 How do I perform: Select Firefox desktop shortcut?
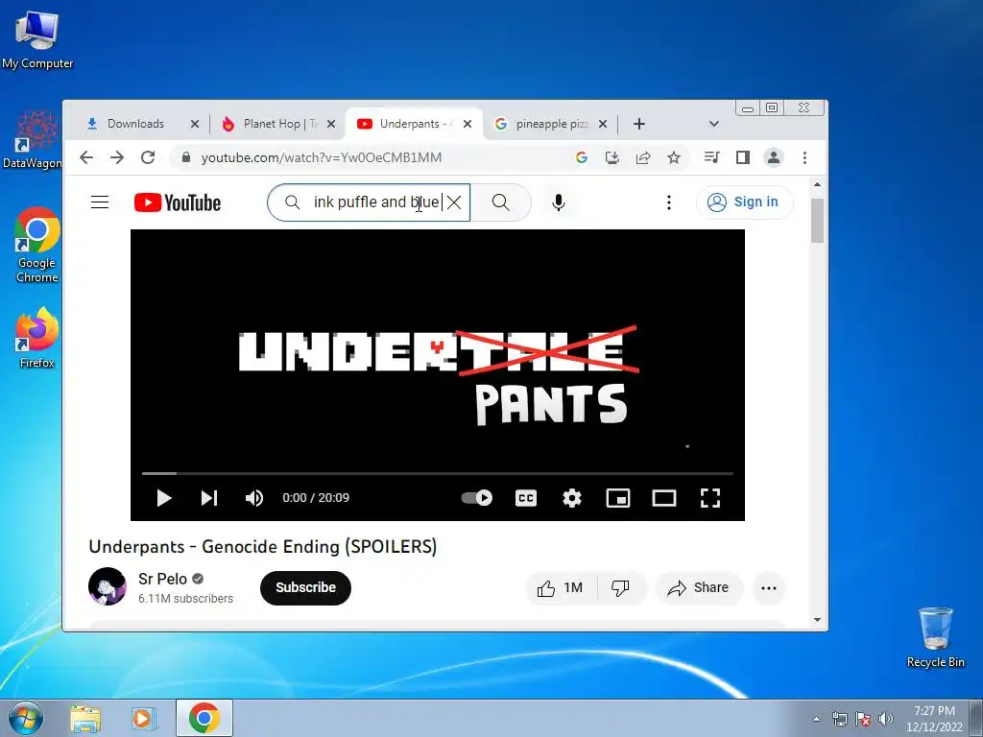pos(37,338)
